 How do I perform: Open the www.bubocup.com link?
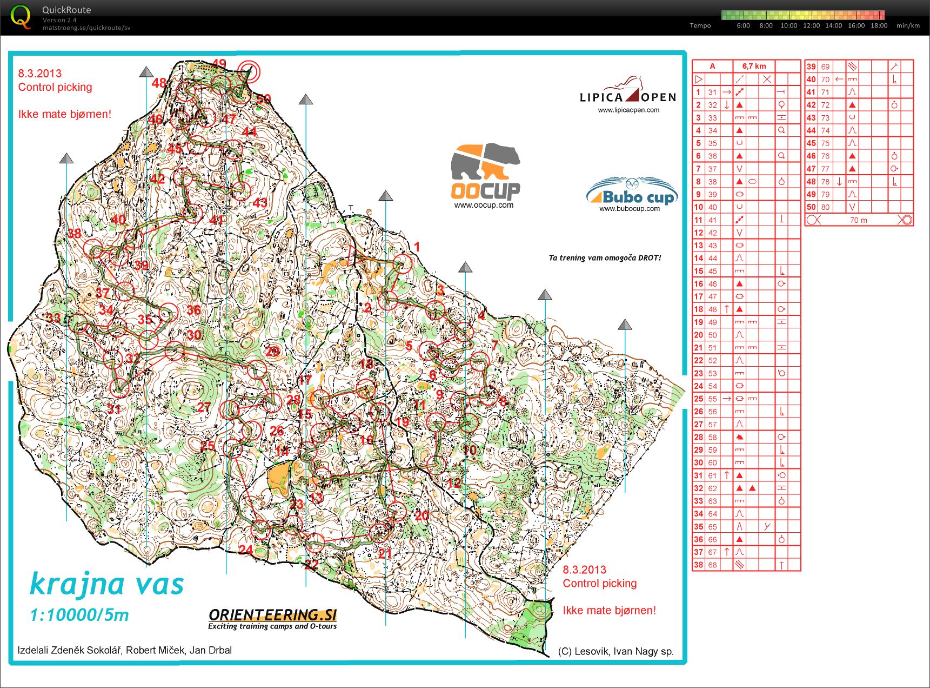pos(630,208)
